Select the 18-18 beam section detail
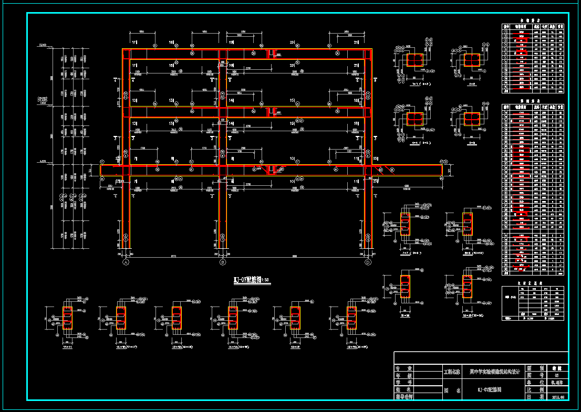Screen dimensions: 581x412 coord(295,318)
